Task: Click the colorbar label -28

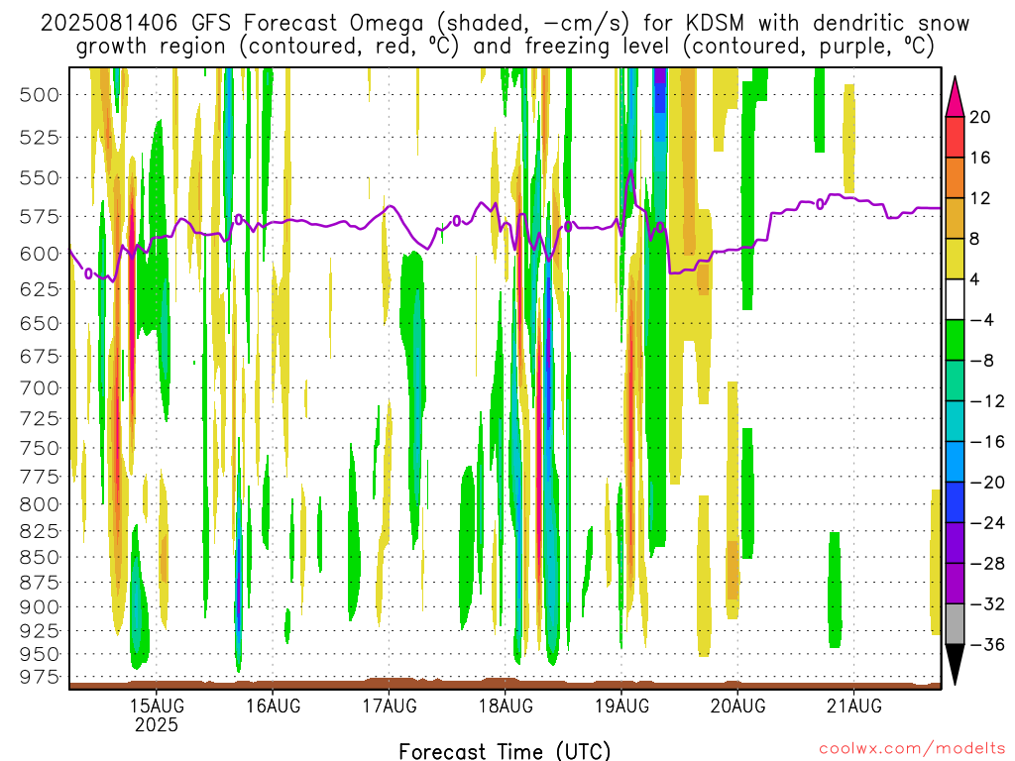Action: click(987, 564)
